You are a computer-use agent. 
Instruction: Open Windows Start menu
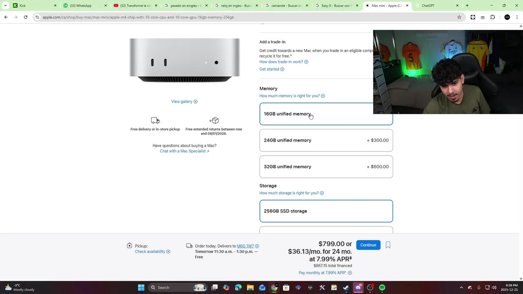[141, 287]
